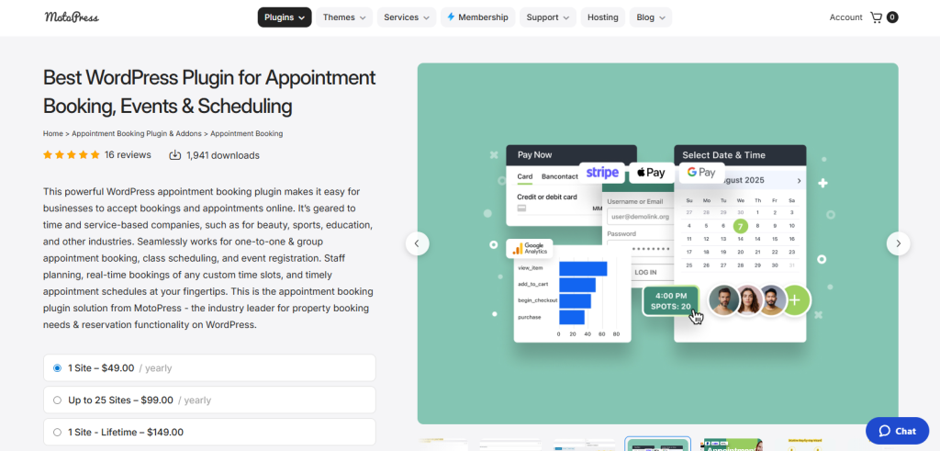940x451 pixels.
Task: Click the MotoPress logo
Action: tap(71, 17)
